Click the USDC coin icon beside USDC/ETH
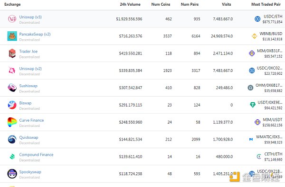285x187 pixels. 257,19
